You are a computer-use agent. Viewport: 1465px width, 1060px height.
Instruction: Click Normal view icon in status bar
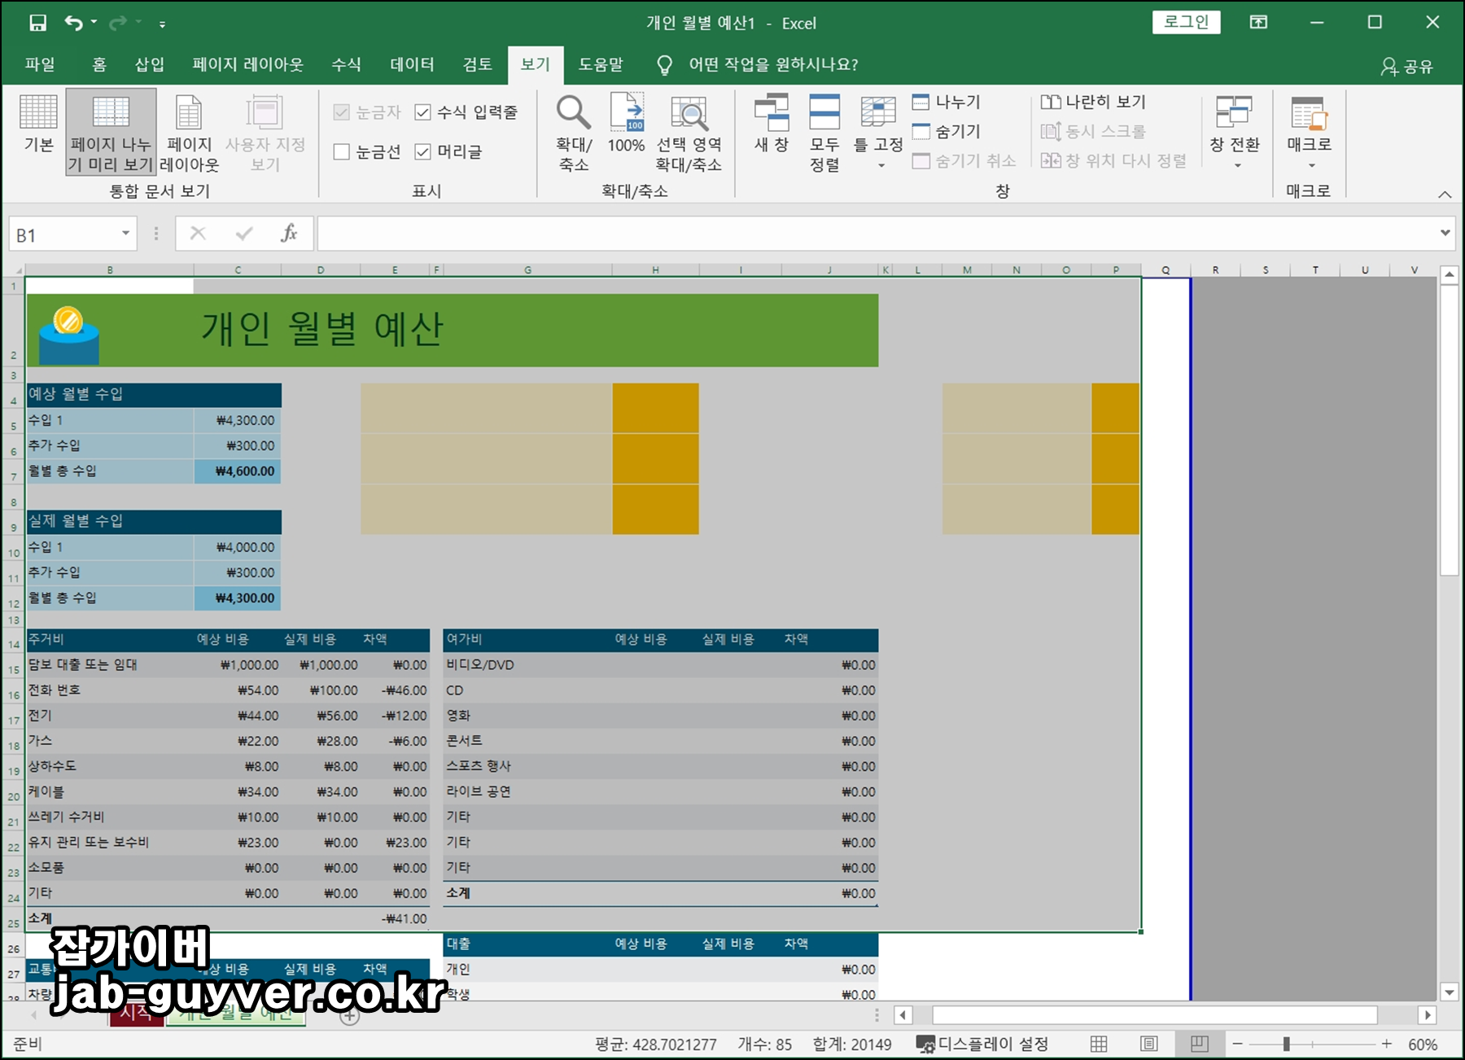pyautogui.click(x=1099, y=1044)
